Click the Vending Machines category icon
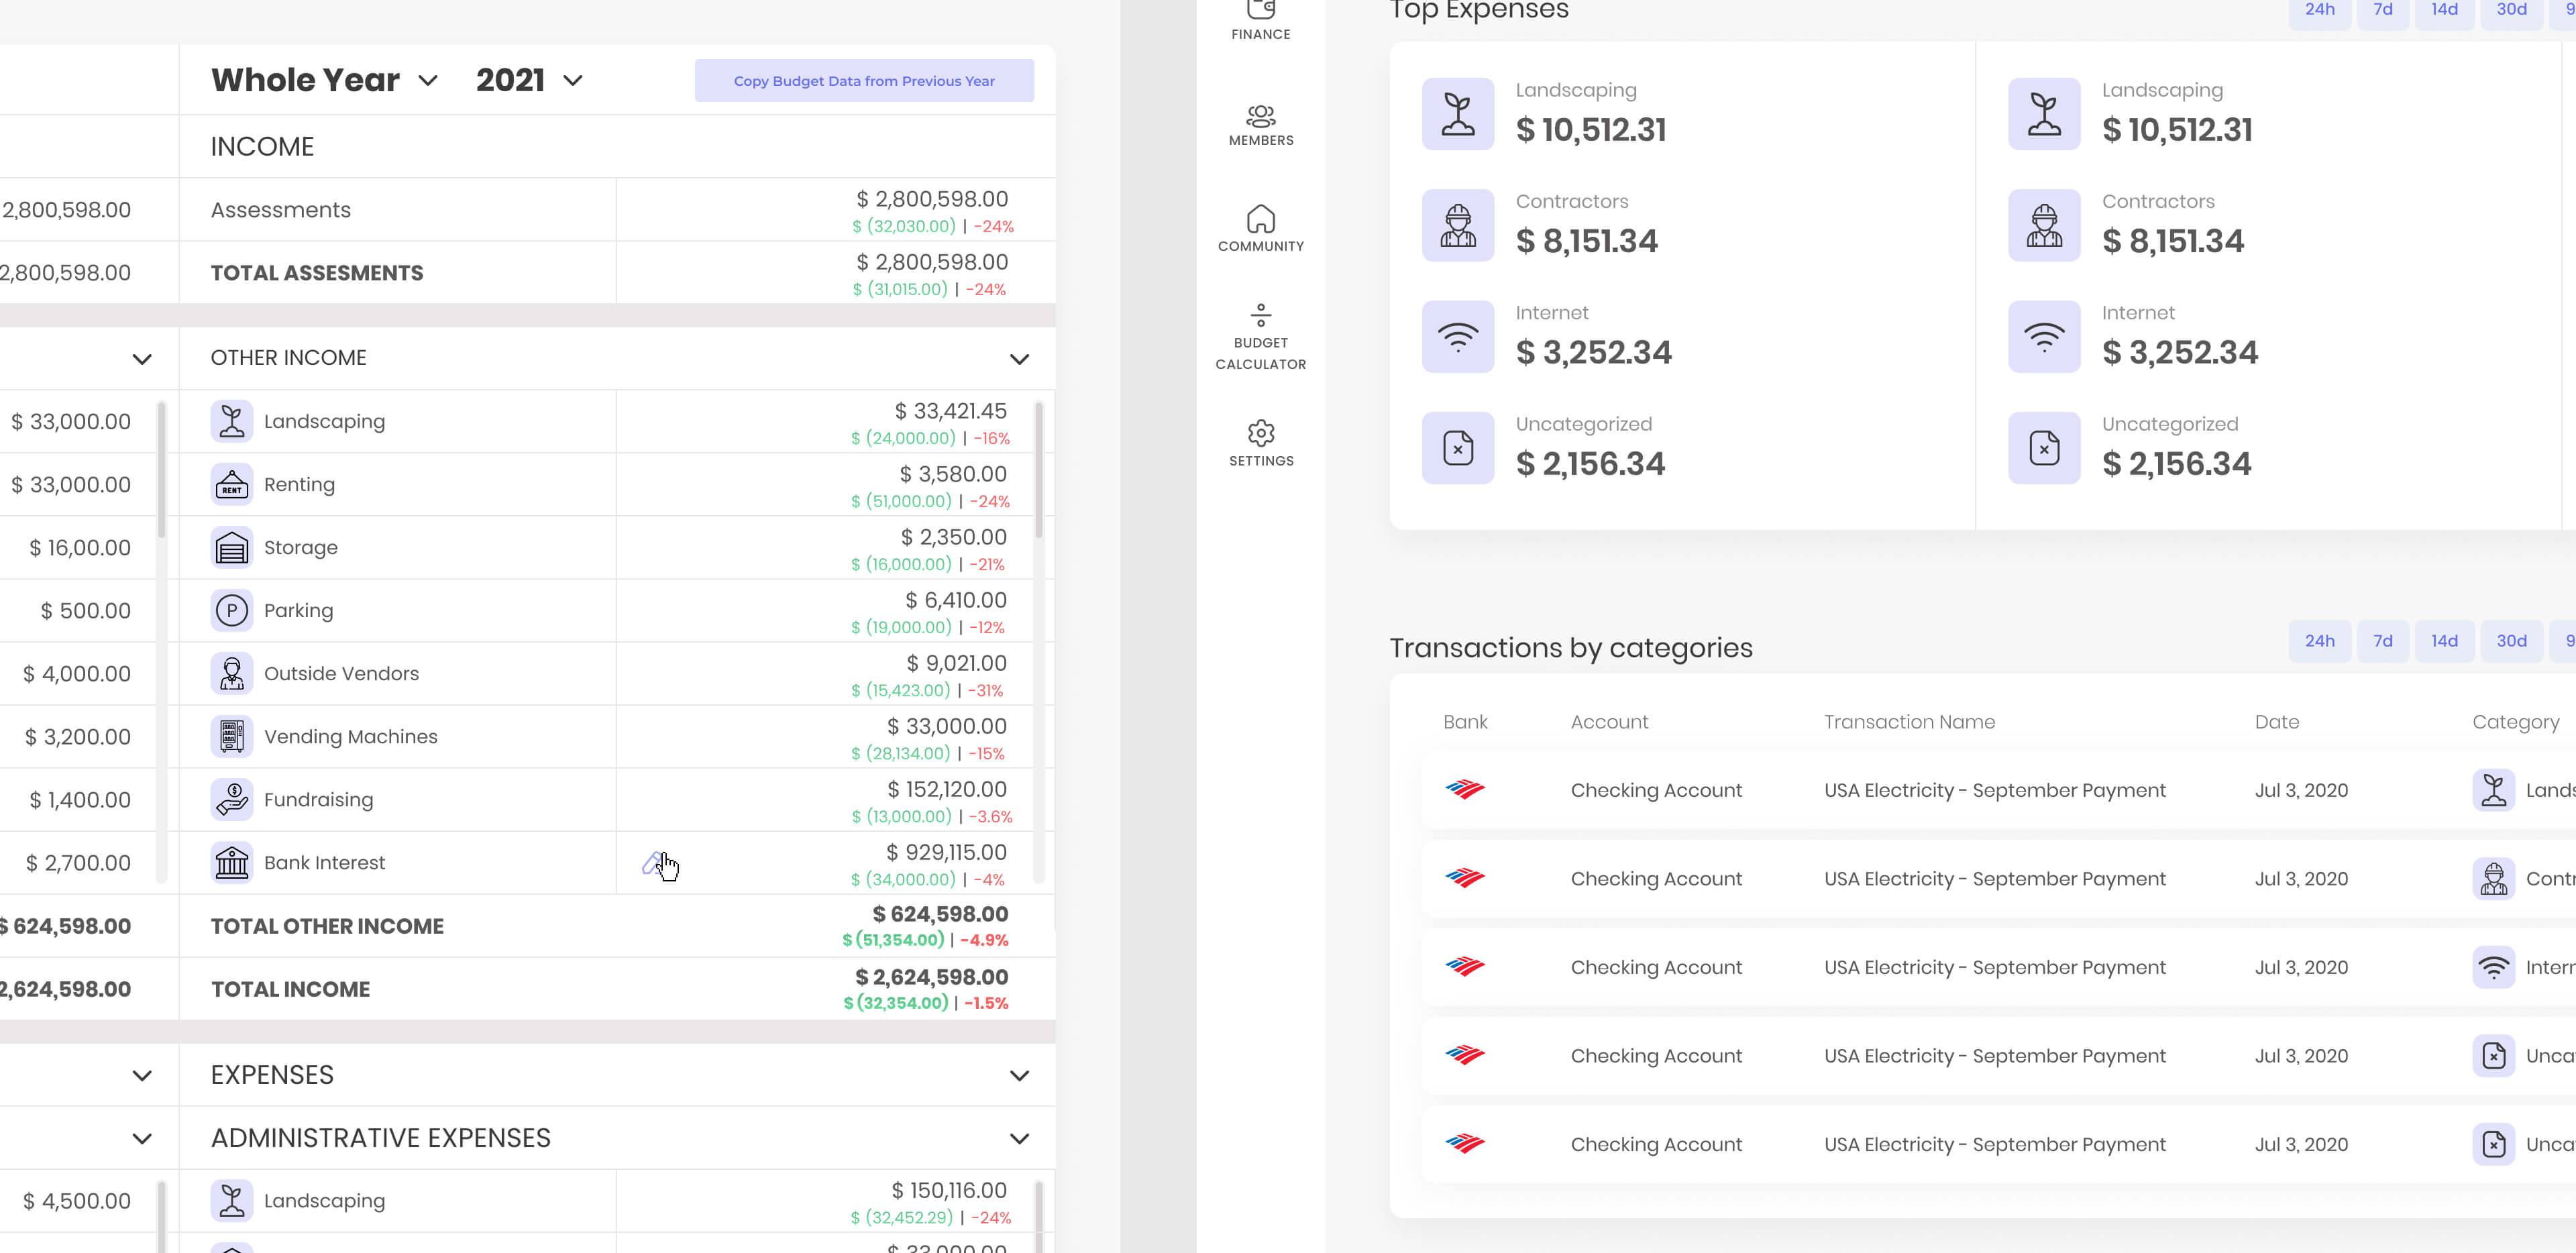 231,736
